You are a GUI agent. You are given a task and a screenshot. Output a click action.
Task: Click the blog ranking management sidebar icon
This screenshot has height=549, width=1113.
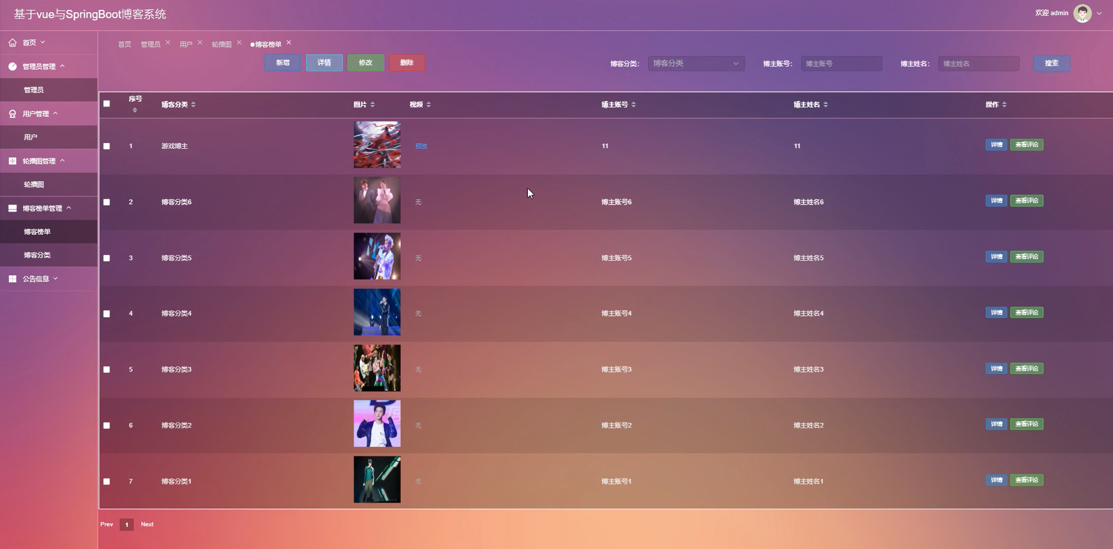coord(12,208)
